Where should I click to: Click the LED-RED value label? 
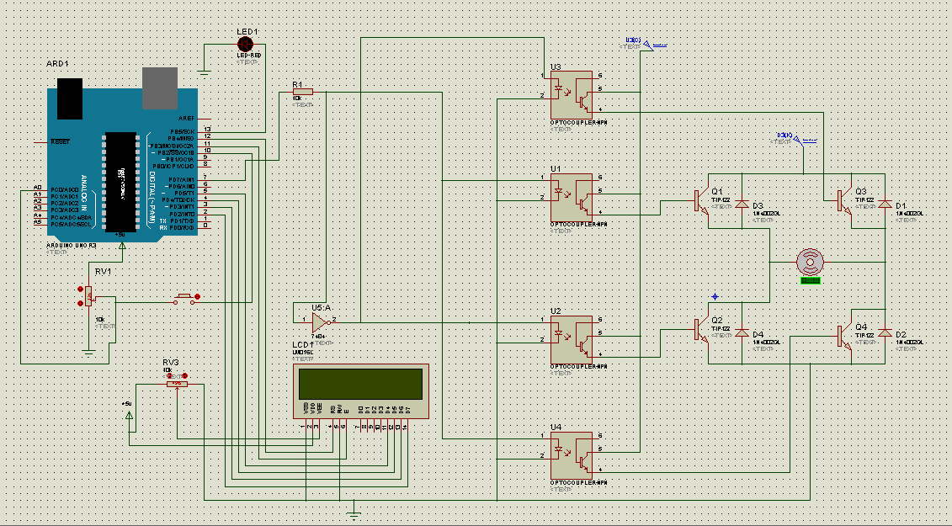249,56
